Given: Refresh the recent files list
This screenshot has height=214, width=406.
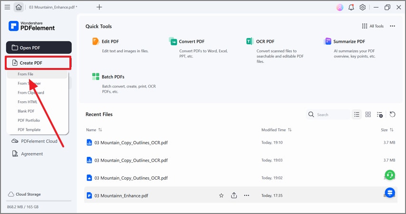Looking at the screenshot, I should tap(392, 114).
